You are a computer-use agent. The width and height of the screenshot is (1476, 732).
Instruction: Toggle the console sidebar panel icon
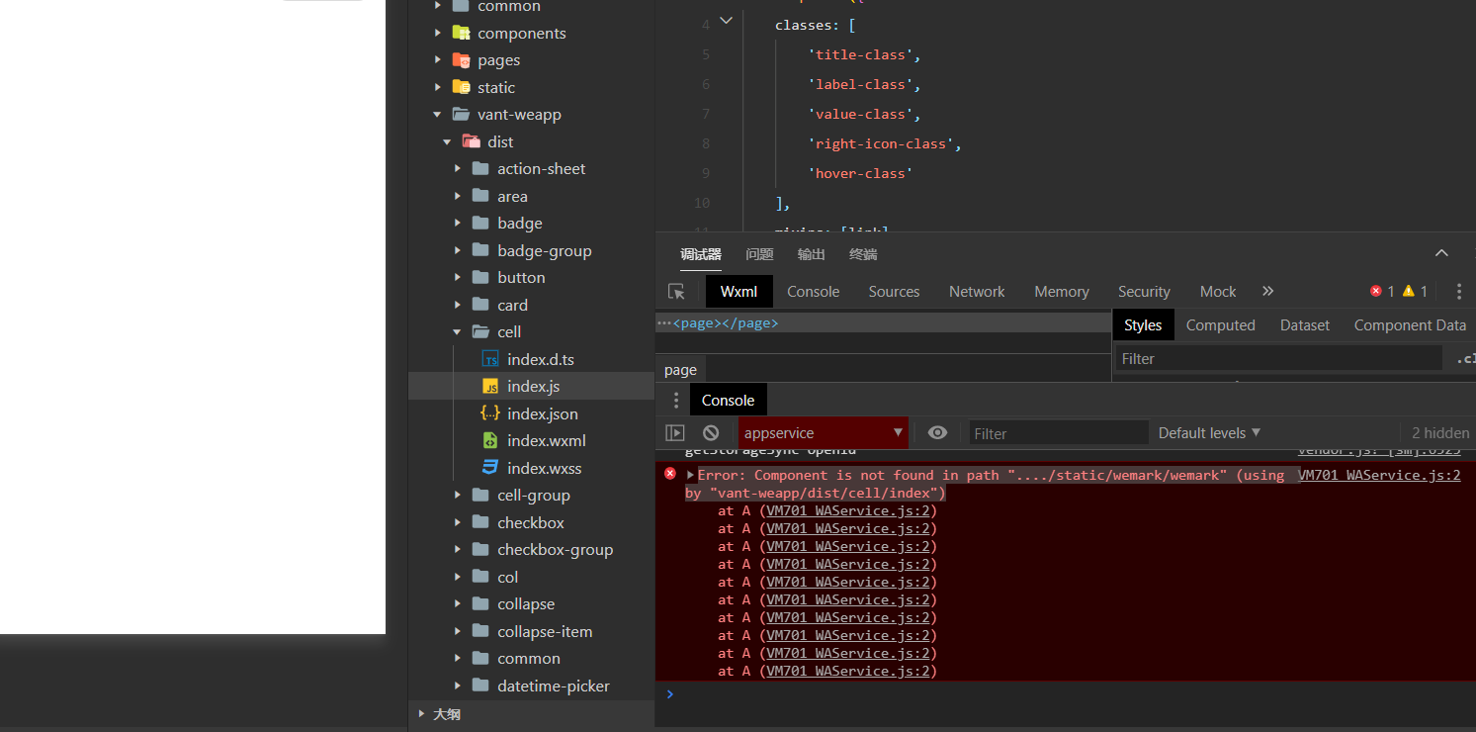pyautogui.click(x=675, y=433)
